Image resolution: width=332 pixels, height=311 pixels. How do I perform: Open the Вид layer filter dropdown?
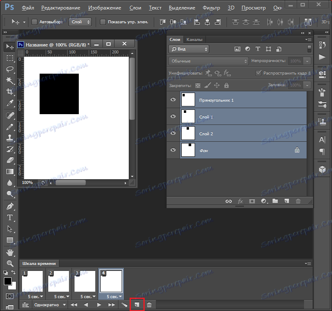coord(189,49)
